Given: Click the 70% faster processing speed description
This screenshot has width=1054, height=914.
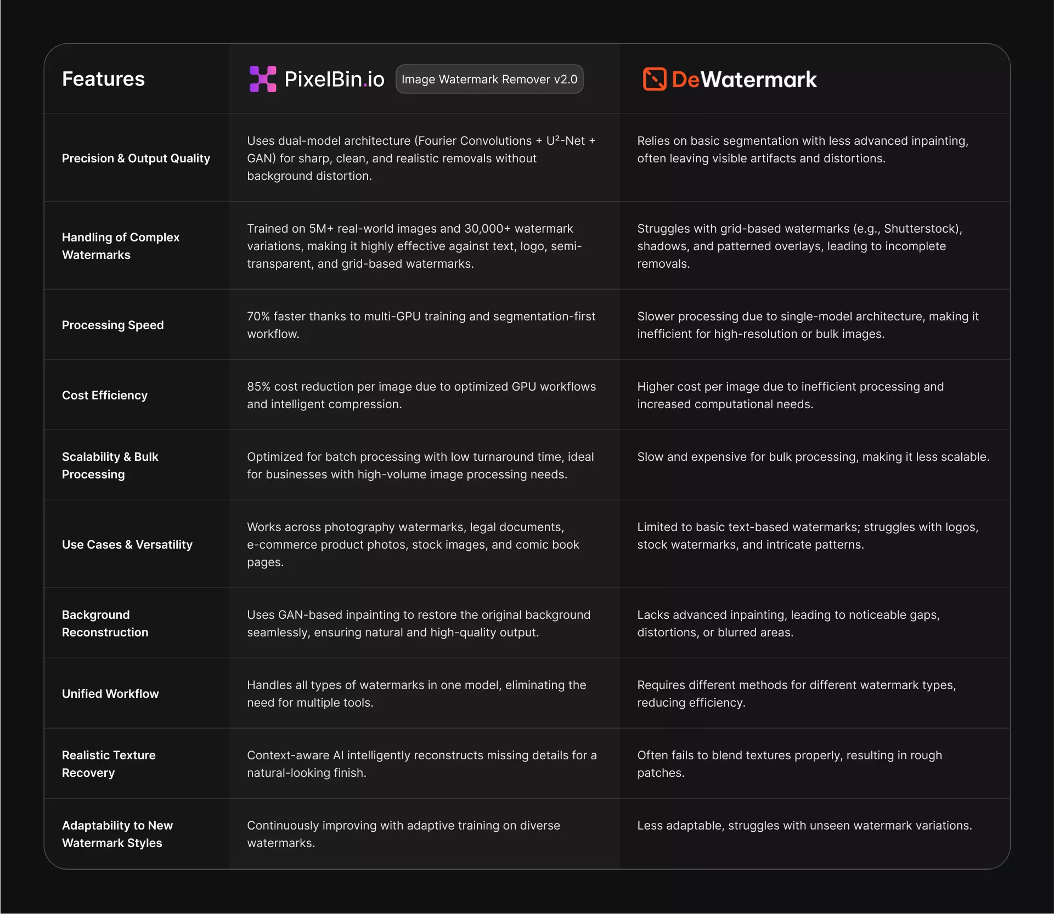Looking at the screenshot, I should coord(421,325).
